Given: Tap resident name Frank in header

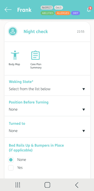Looking at the screenshot, I should tap(24, 10).
